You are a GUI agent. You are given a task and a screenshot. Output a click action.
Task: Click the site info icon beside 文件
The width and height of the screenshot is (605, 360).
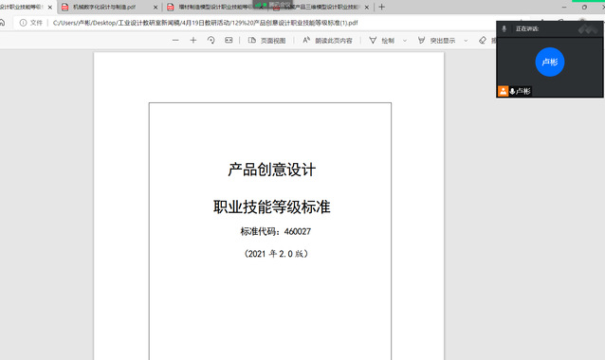coord(23,23)
